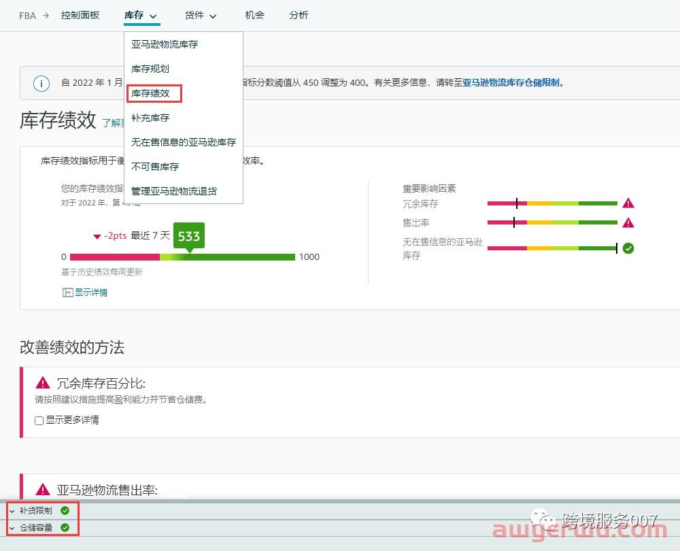The width and height of the screenshot is (680, 551).
Task: Click the red warning icon beside 冗余库存百分比
Action: (x=42, y=383)
